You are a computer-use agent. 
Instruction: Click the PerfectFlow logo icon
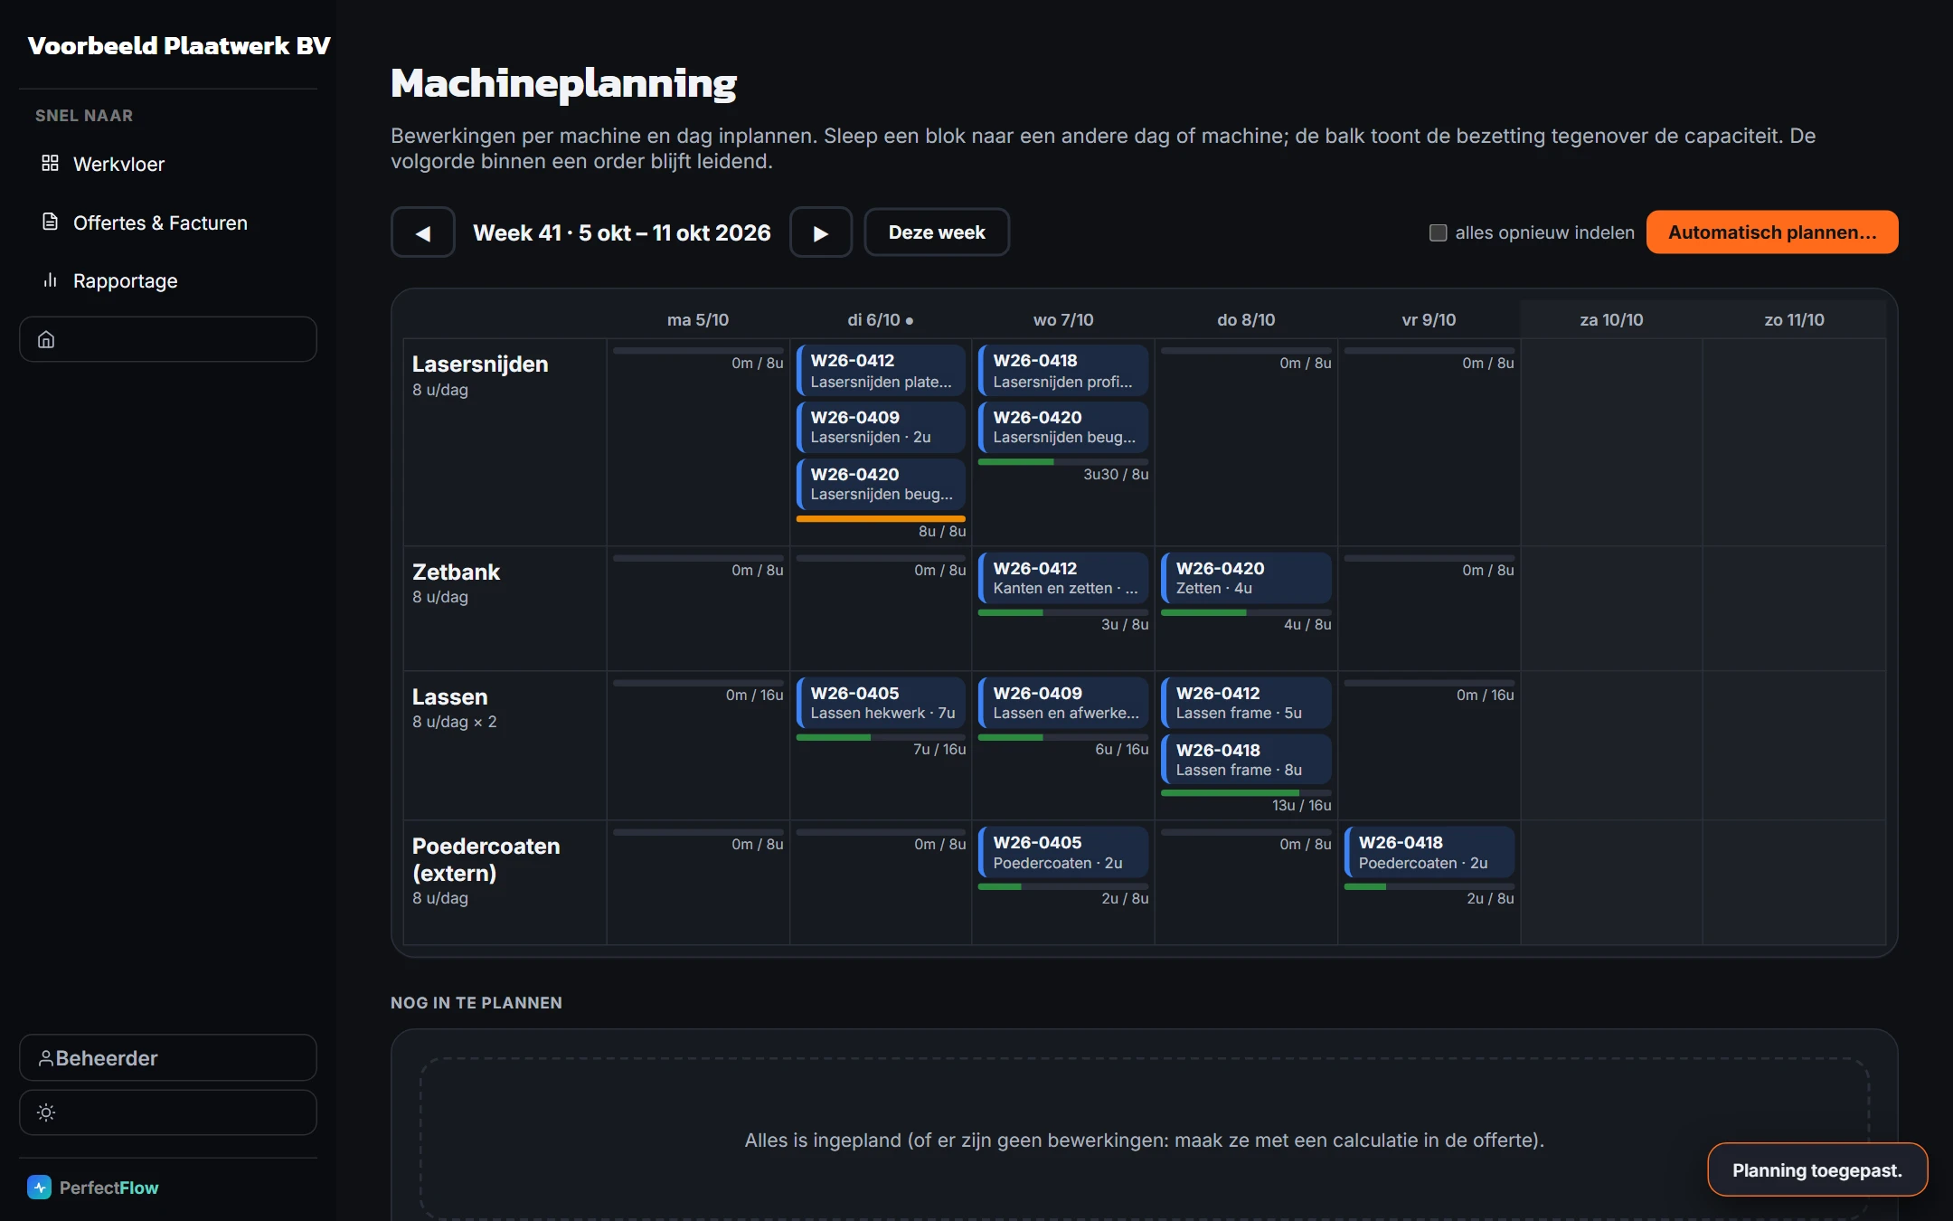[x=39, y=1188]
